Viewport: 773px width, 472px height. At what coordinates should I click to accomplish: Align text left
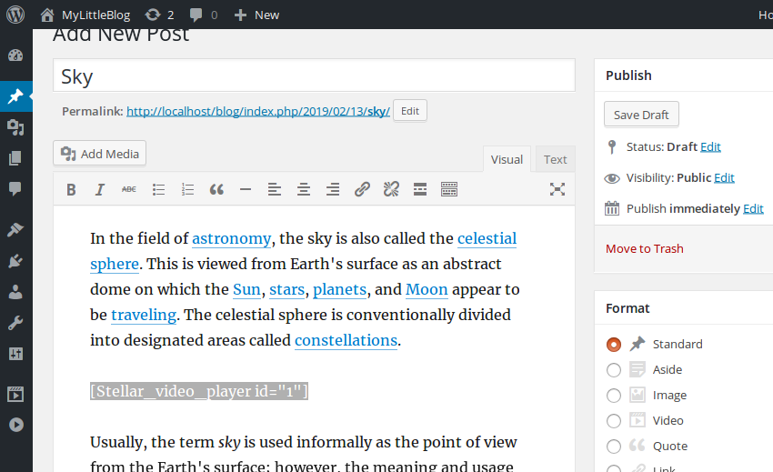[x=275, y=189]
